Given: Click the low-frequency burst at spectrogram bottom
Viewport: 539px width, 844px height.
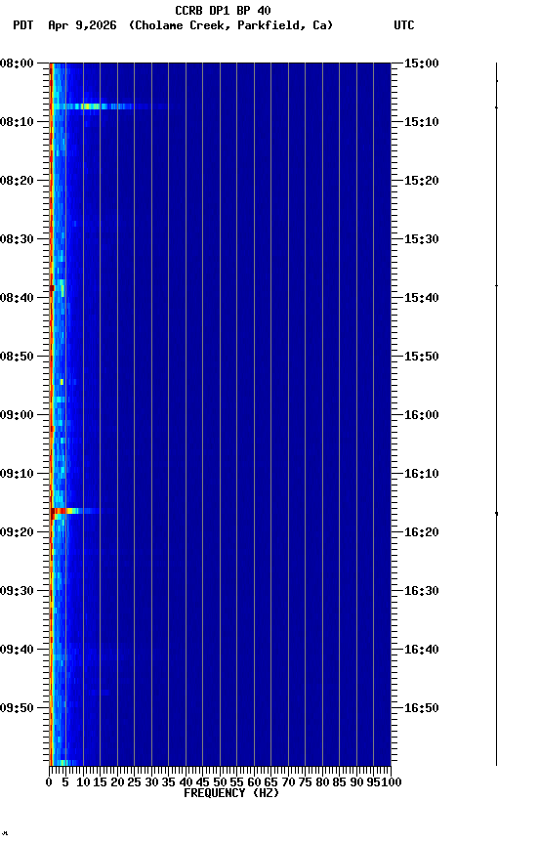Looking at the screenshot, I should [62, 762].
